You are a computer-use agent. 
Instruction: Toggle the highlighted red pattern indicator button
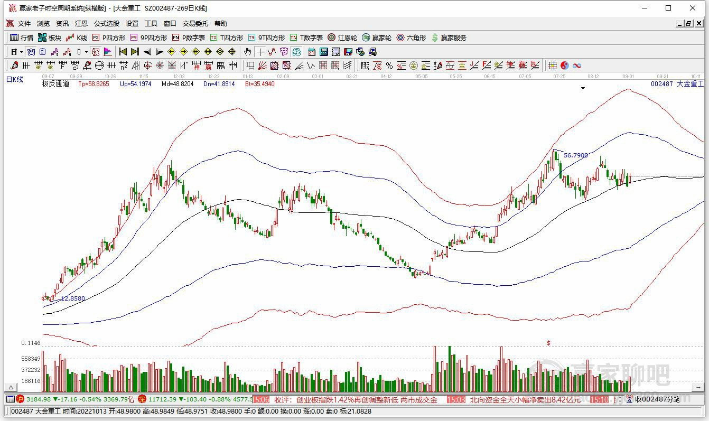tap(96, 52)
